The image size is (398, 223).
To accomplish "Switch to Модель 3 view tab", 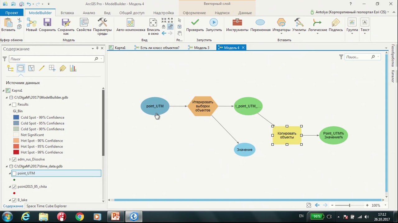I will 199,48.
